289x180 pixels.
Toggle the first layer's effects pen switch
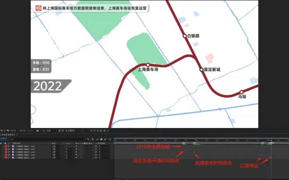80,146
